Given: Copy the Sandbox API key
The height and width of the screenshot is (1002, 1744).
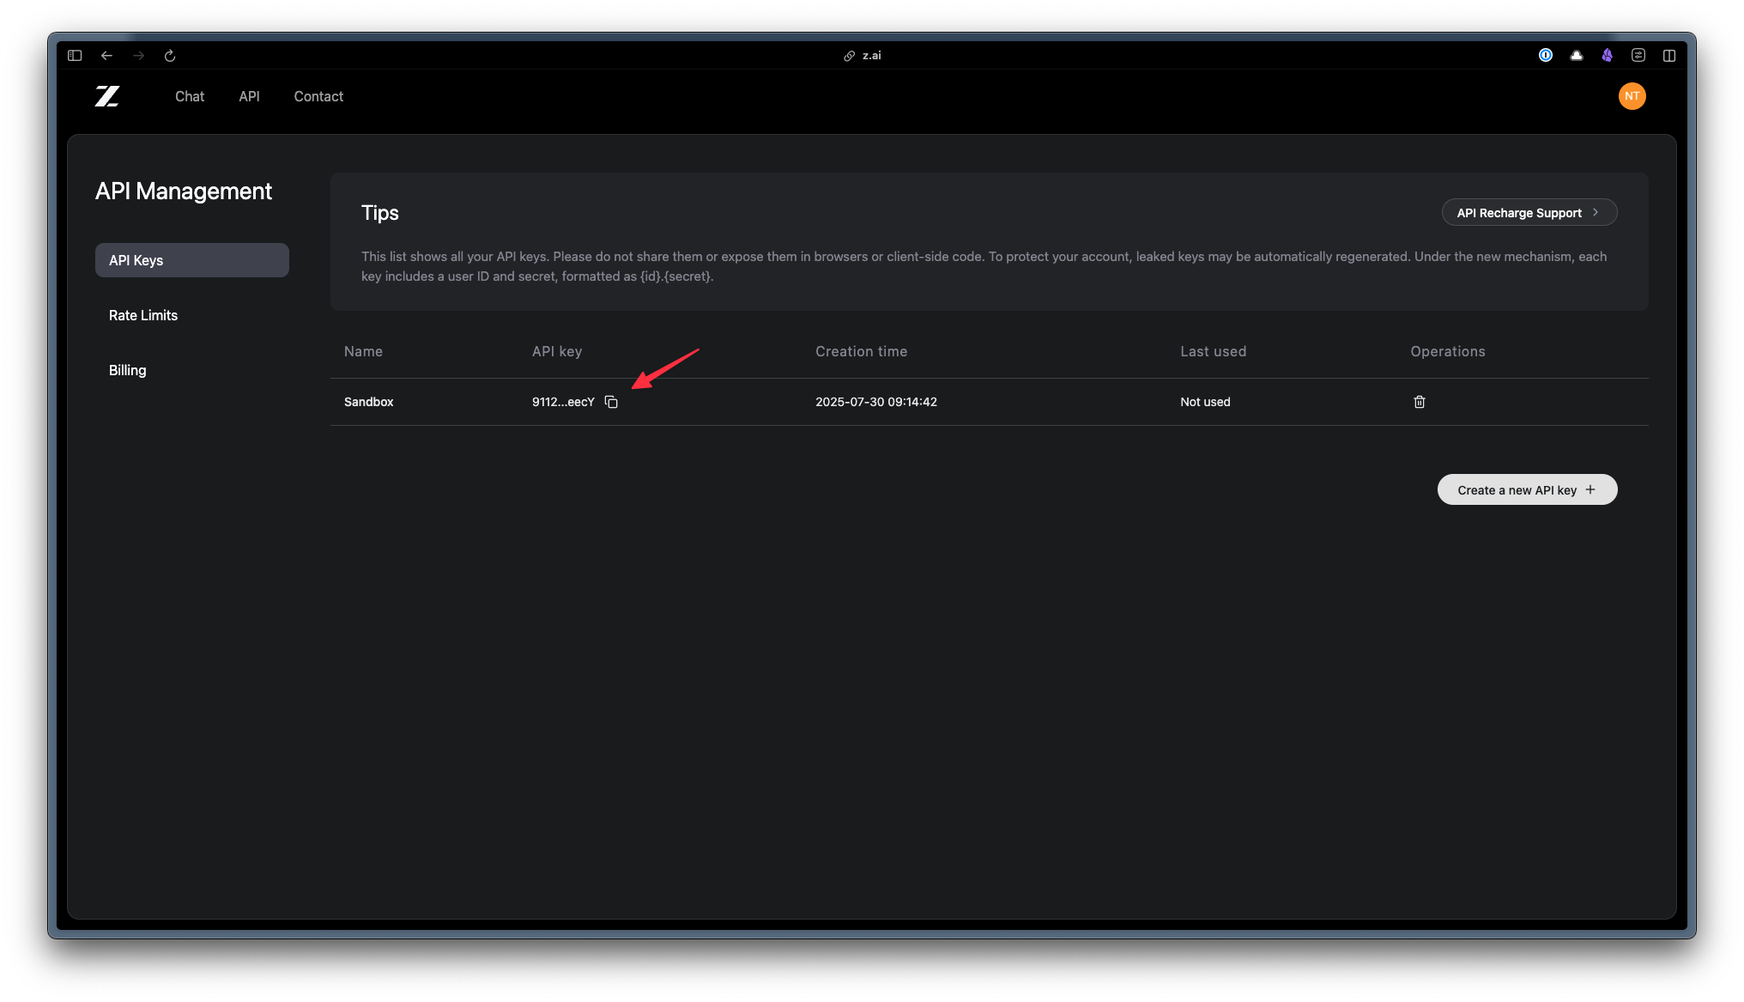Looking at the screenshot, I should (x=611, y=402).
